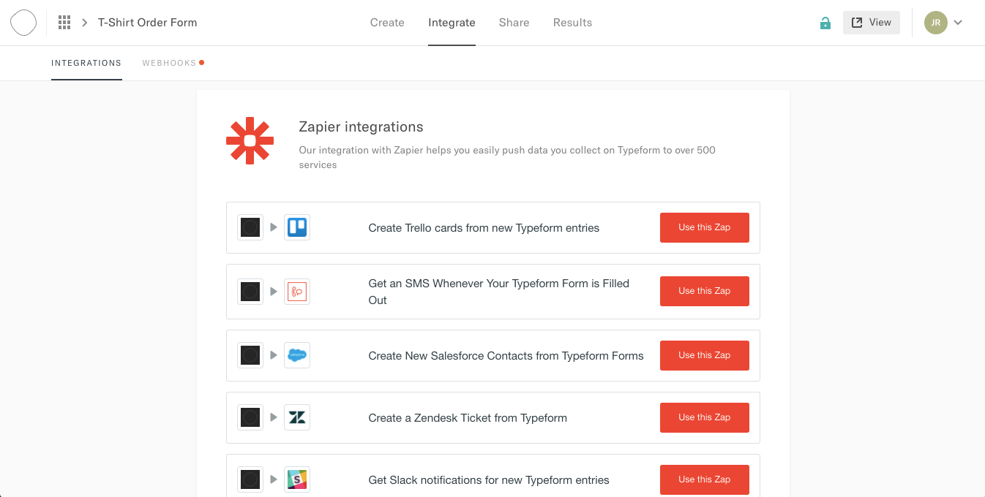Open the Results tab
This screenshot has width=985, height=497.
(x=572, y=23)
